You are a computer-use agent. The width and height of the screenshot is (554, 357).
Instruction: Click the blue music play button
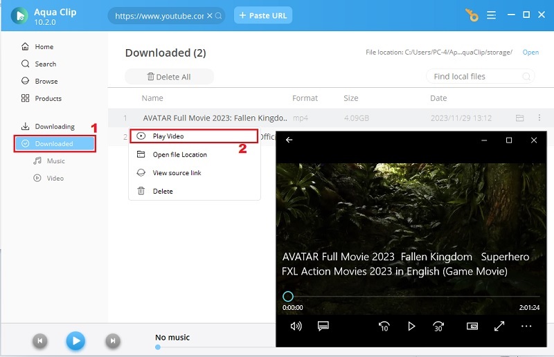(75, 341)
